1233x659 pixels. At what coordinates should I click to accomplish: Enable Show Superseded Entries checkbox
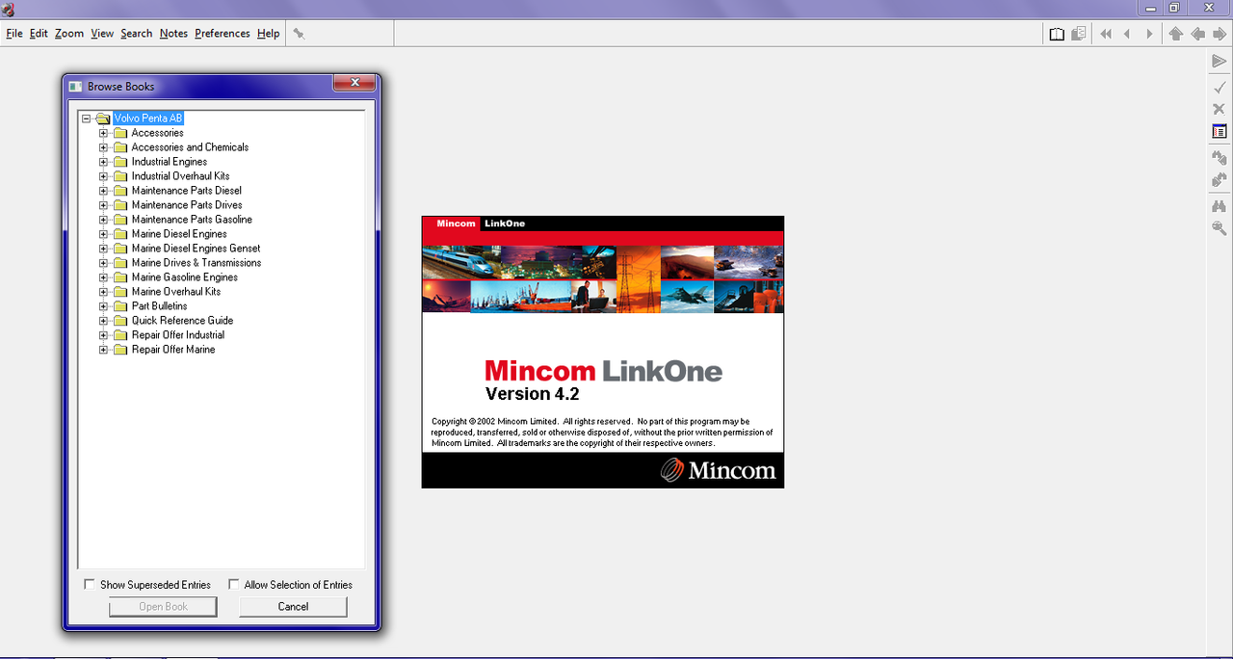tap(90, 585)
